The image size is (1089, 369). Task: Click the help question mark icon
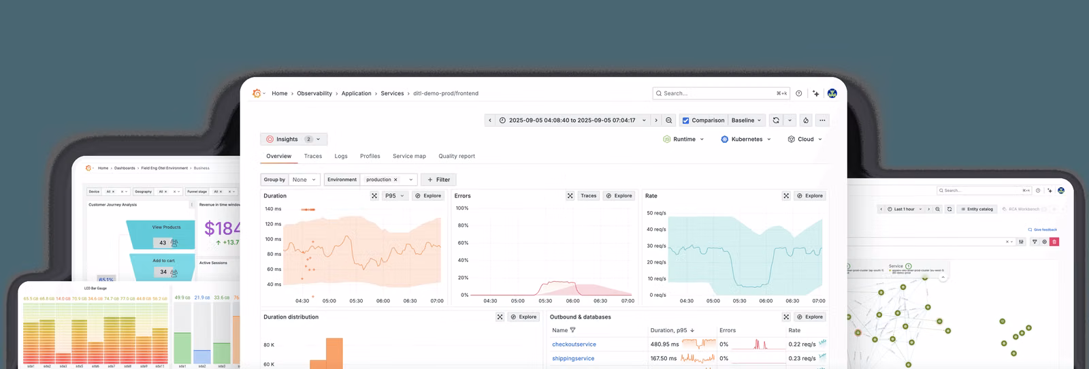799,93
